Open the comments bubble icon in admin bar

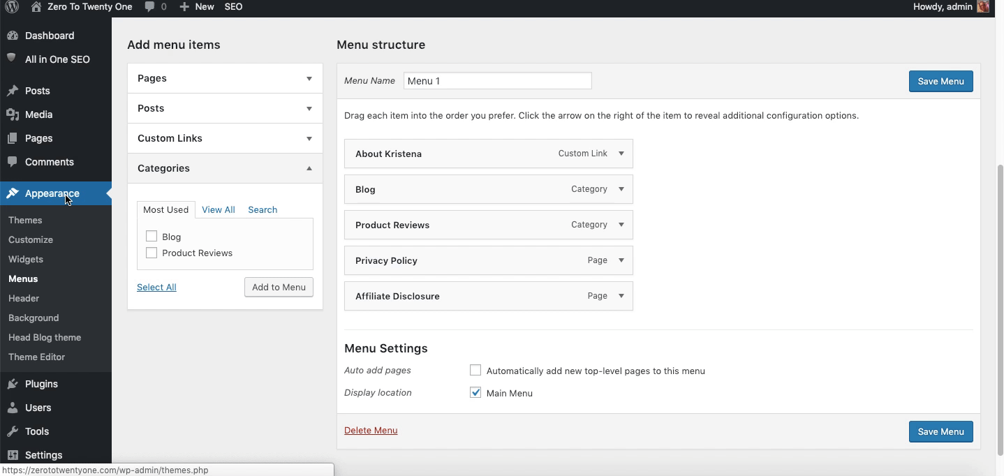149,7
